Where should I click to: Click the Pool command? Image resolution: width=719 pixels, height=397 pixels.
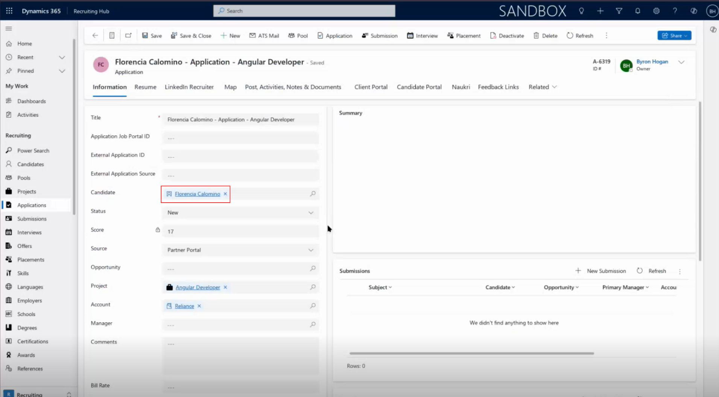(298, 36)
